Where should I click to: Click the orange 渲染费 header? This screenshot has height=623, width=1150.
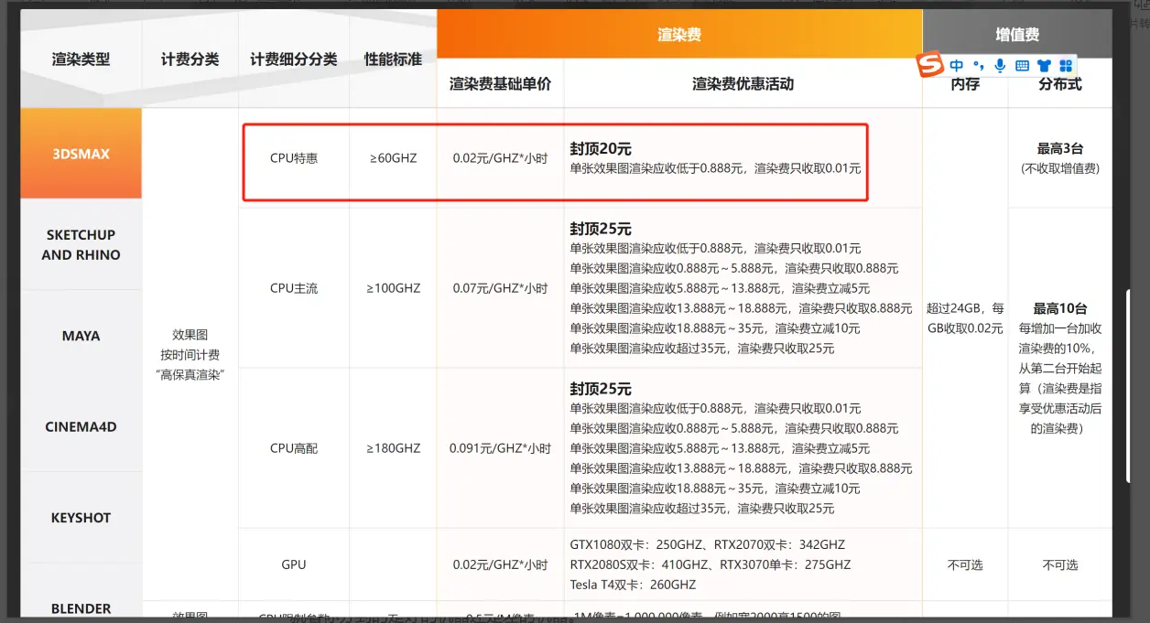click(679, 35)
